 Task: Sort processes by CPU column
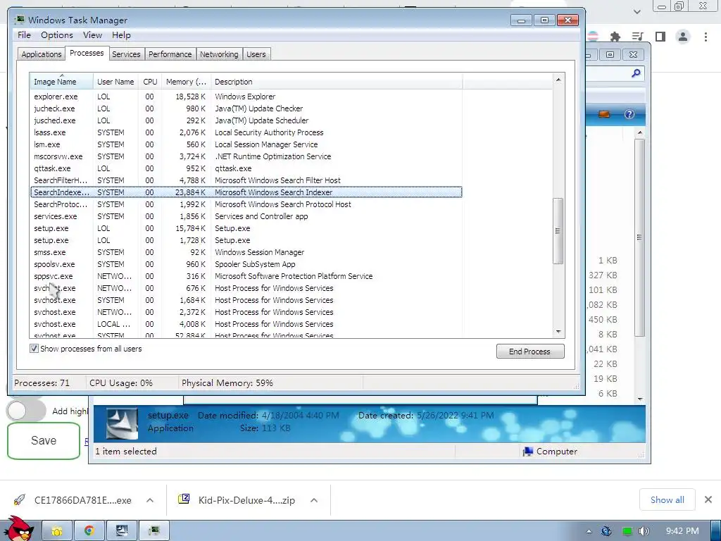(x=150, y=82)
